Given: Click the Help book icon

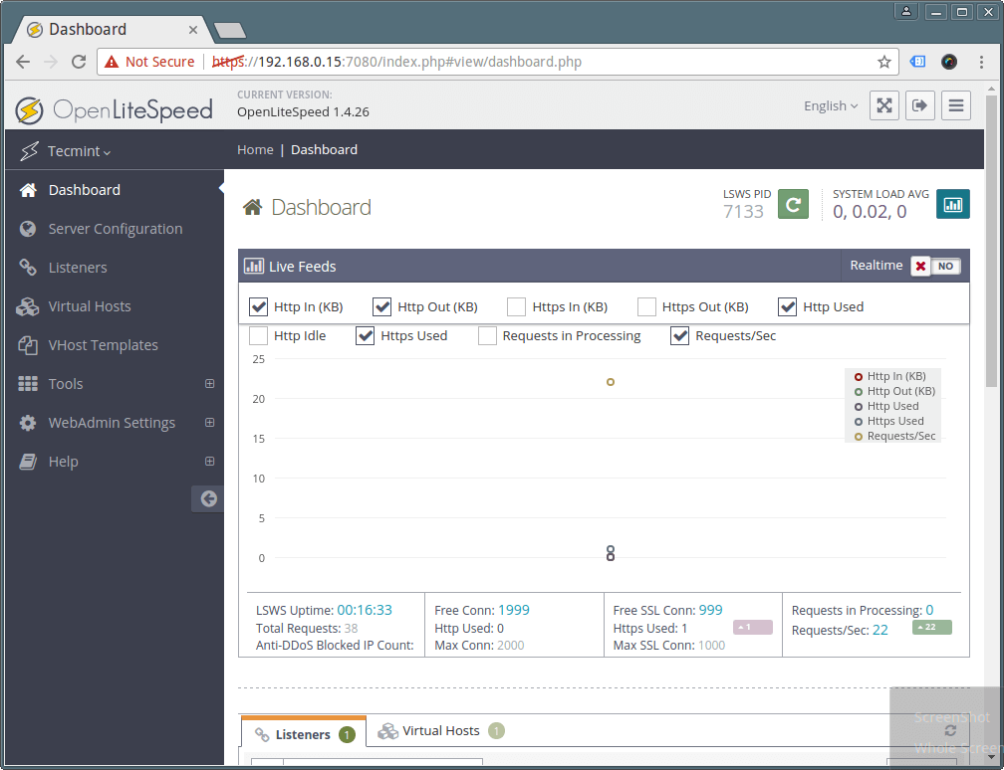Looking at the screenshot, I should pyautogui.click(x=28, y=462).
